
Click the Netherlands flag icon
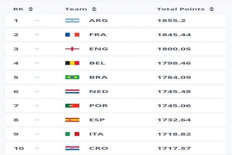click(x=72, y=91)
